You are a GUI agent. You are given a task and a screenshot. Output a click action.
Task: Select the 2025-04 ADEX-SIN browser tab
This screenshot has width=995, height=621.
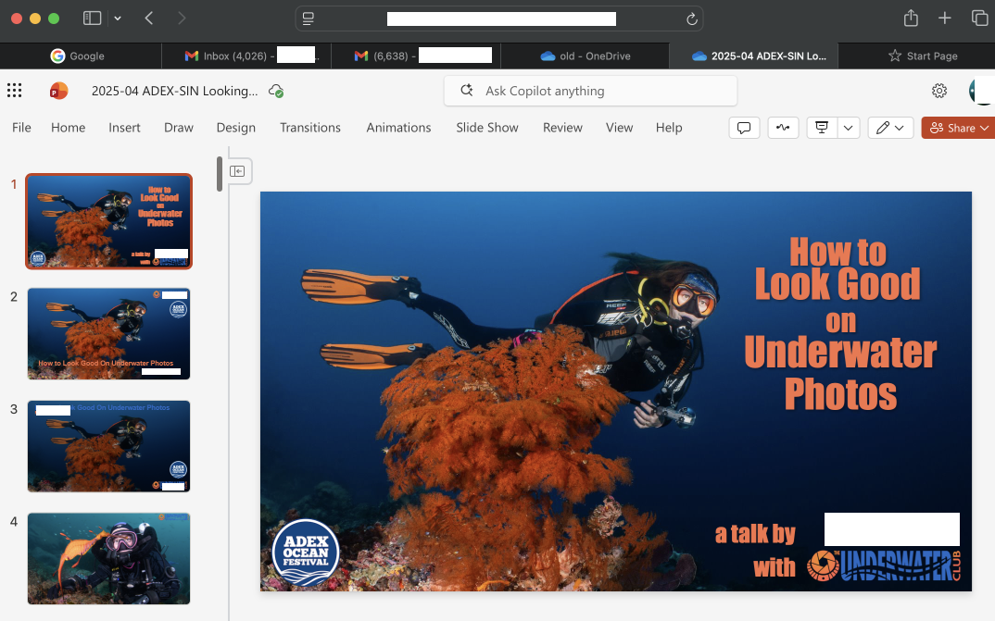(x=754, y=56)
